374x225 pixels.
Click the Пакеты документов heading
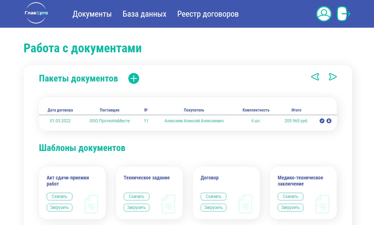tap(79, 78)
